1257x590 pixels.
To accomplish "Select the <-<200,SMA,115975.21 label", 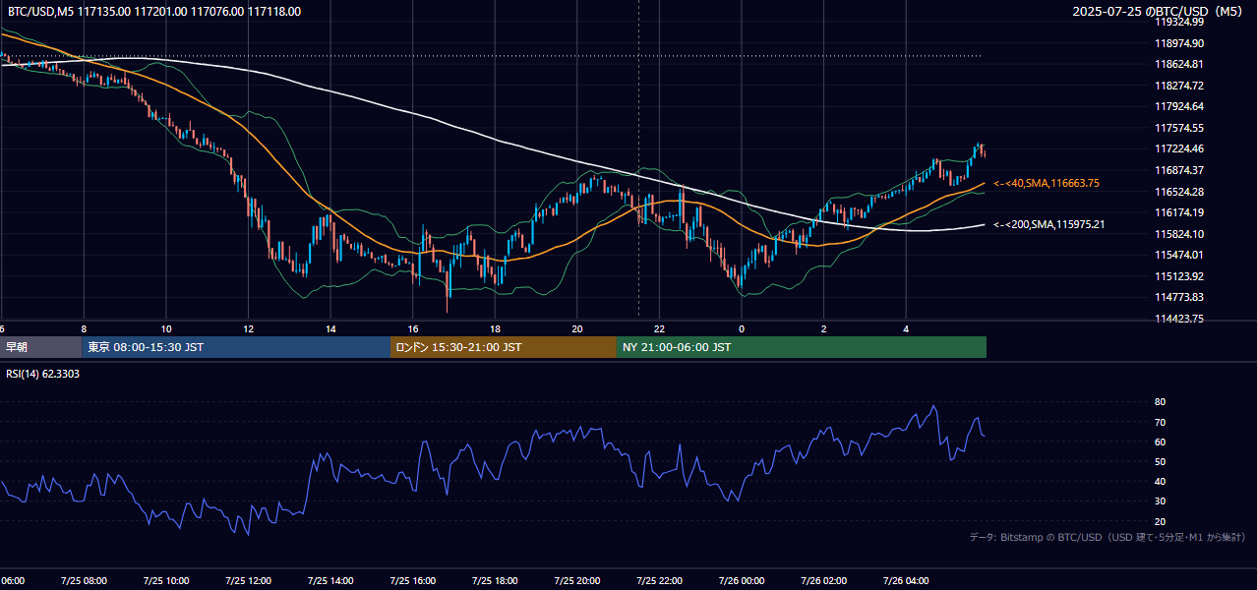I will pos(1049,224).
